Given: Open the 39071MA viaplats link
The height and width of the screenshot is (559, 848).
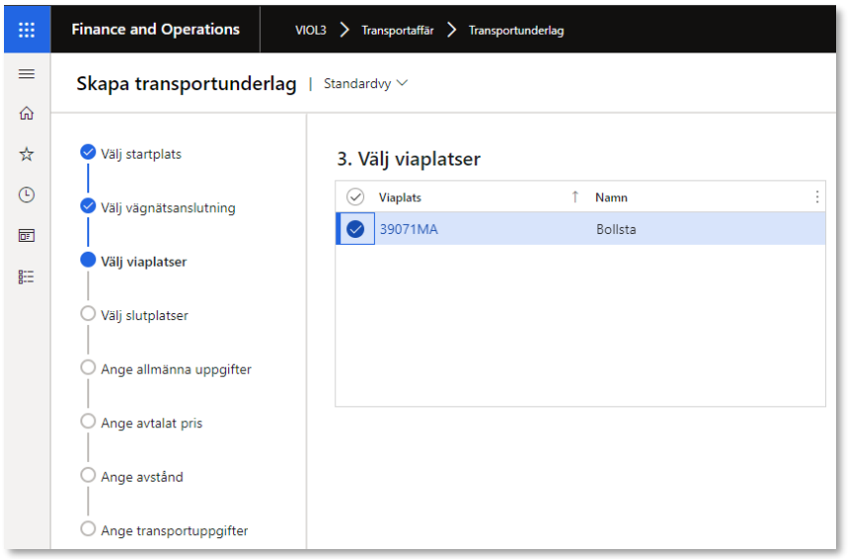Looking at the screenshot, I should point(409,229).
